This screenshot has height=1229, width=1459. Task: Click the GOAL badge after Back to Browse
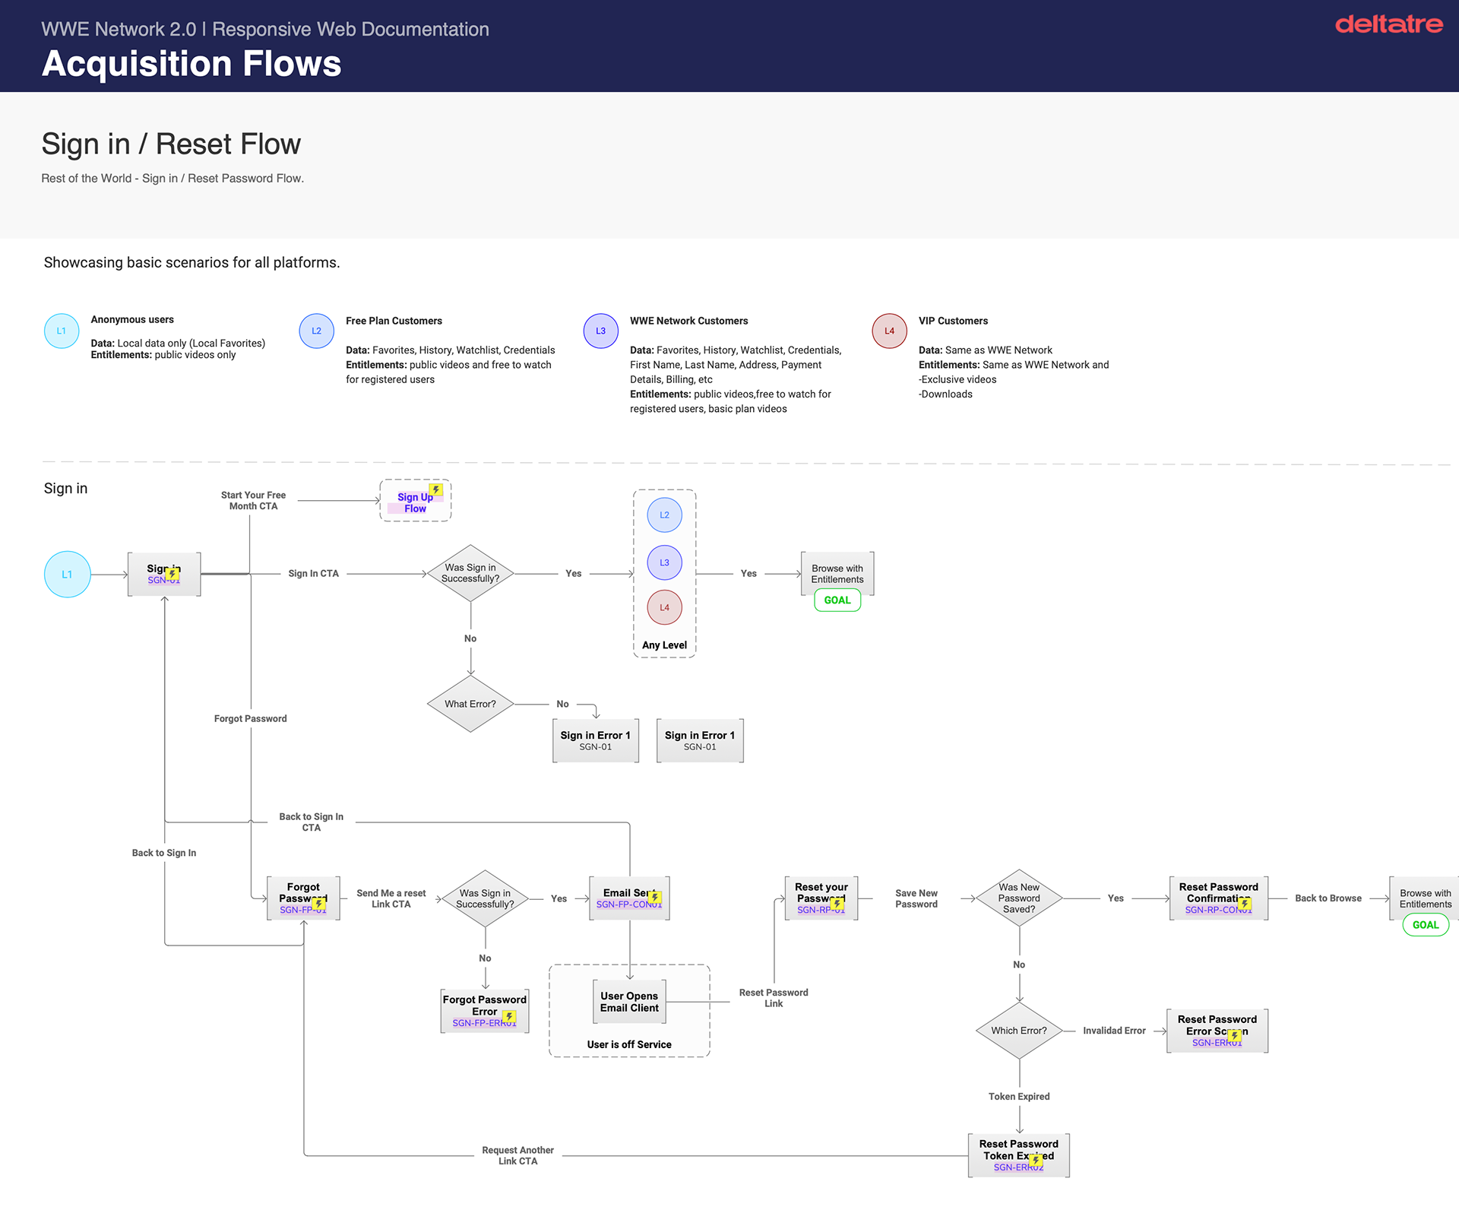tap(1426, 925)
